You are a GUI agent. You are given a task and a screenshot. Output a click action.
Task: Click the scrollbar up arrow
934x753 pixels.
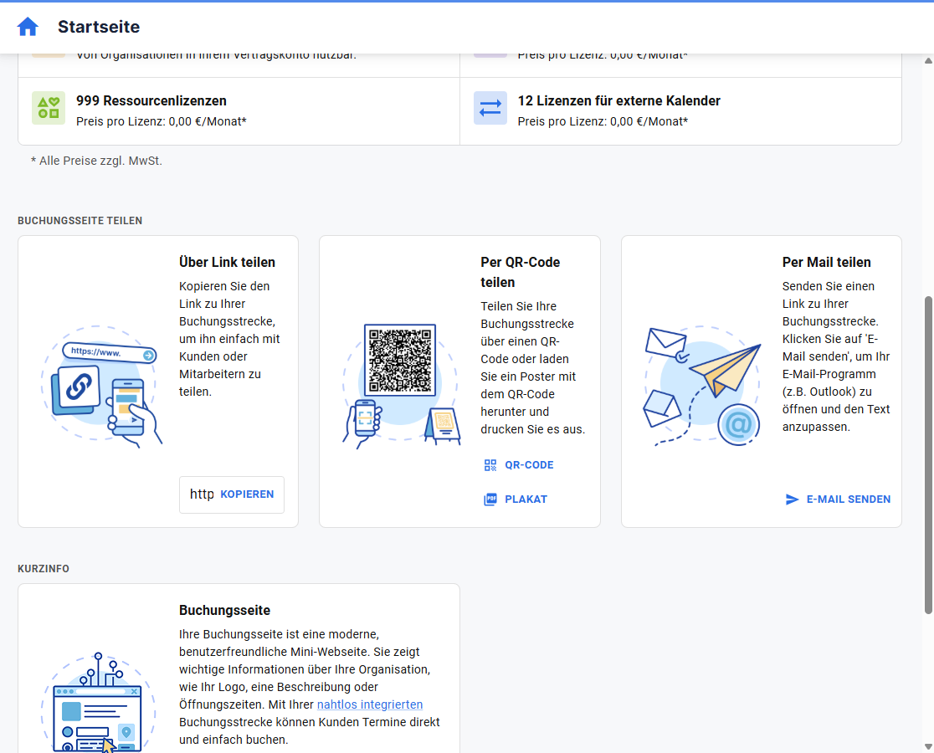pos(928,61)
